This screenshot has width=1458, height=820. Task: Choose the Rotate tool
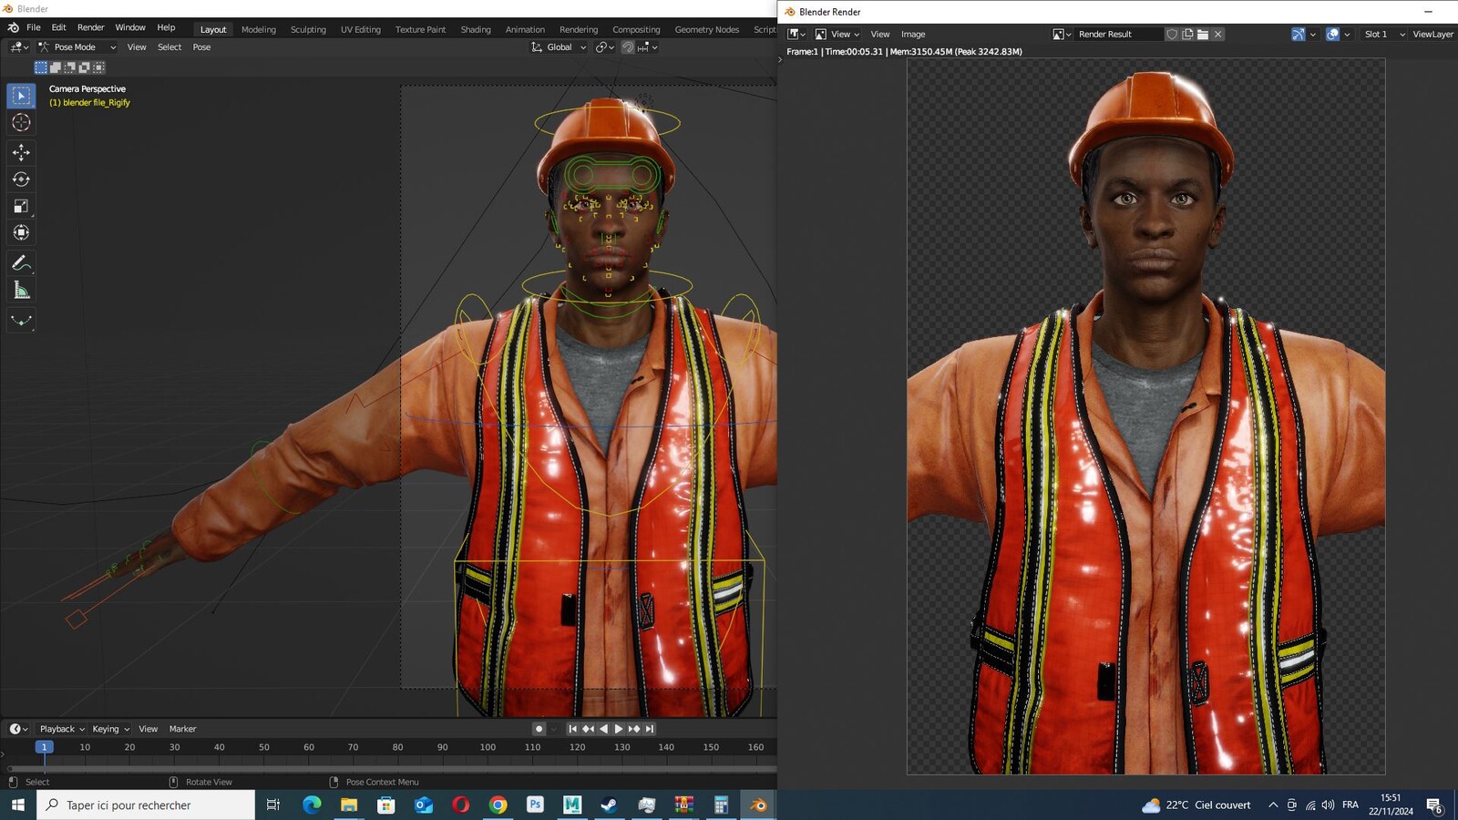pos(21,179)
